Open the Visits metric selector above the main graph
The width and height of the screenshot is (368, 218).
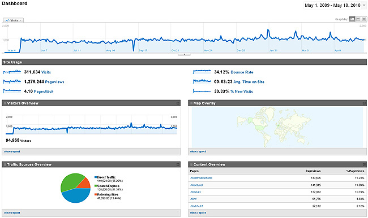tap(13, 20)
